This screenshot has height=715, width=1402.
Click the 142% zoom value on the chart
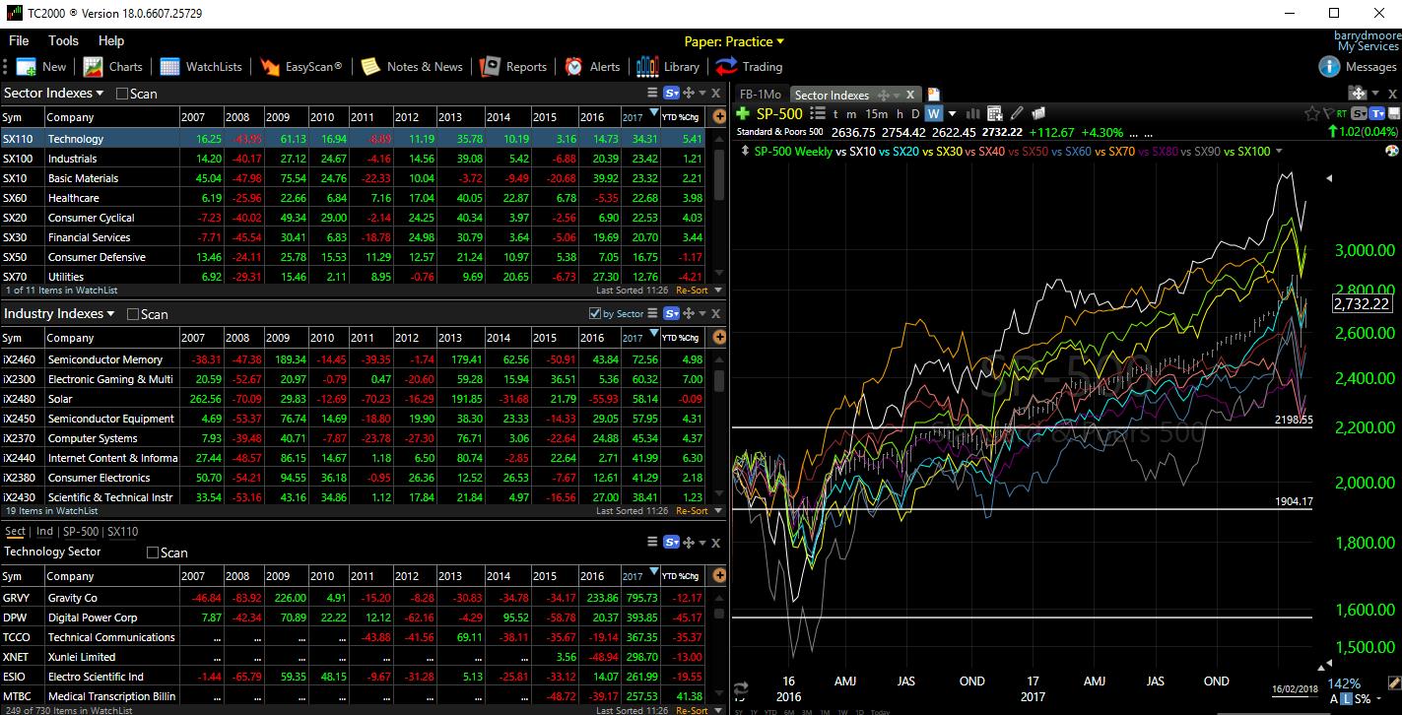tap(1345, 683)
